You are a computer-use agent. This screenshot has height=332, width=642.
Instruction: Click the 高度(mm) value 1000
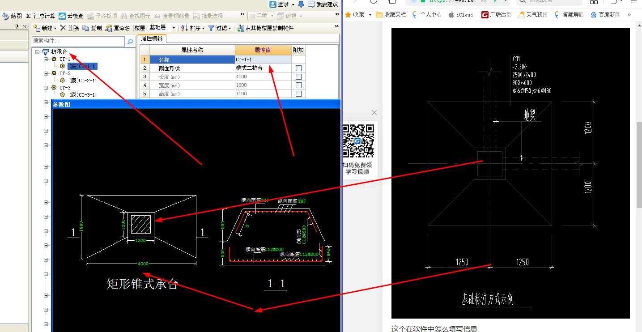[x=263, y=94]
